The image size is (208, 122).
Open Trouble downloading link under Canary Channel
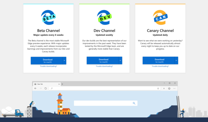pos(160,66)
